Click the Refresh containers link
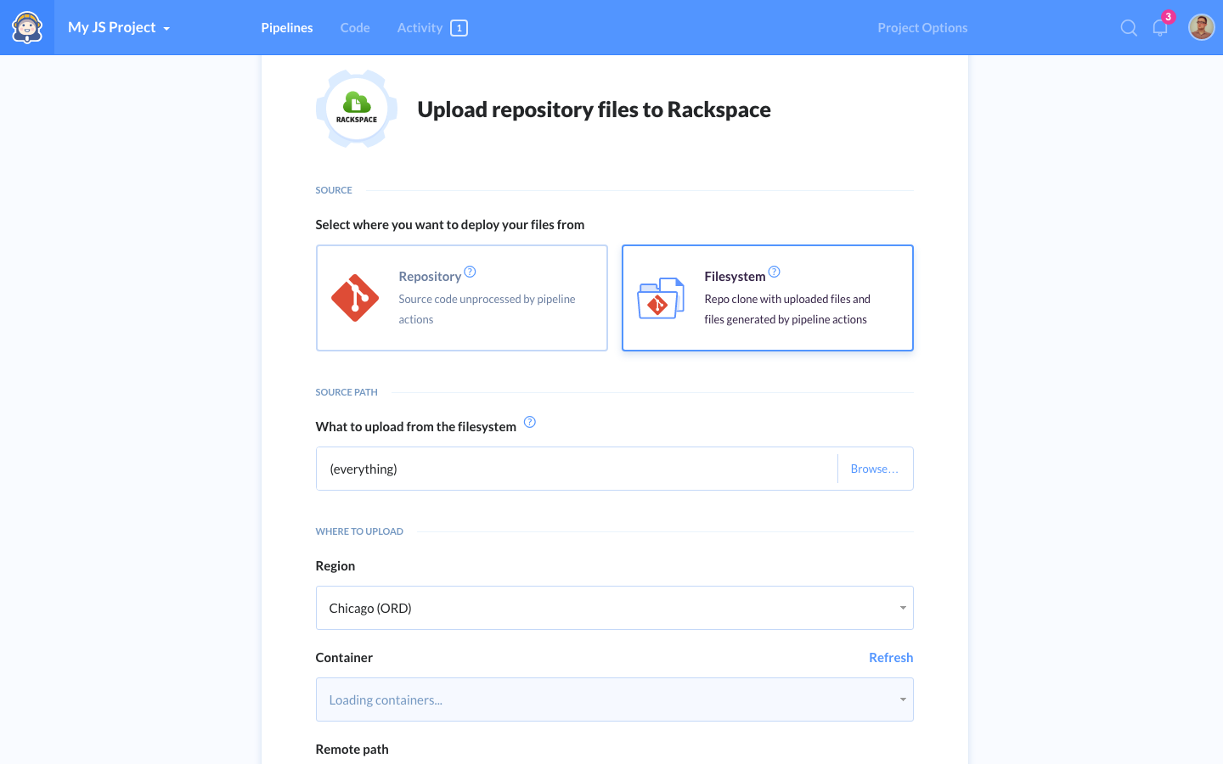The image size is (1223, 764). [891, 657]
